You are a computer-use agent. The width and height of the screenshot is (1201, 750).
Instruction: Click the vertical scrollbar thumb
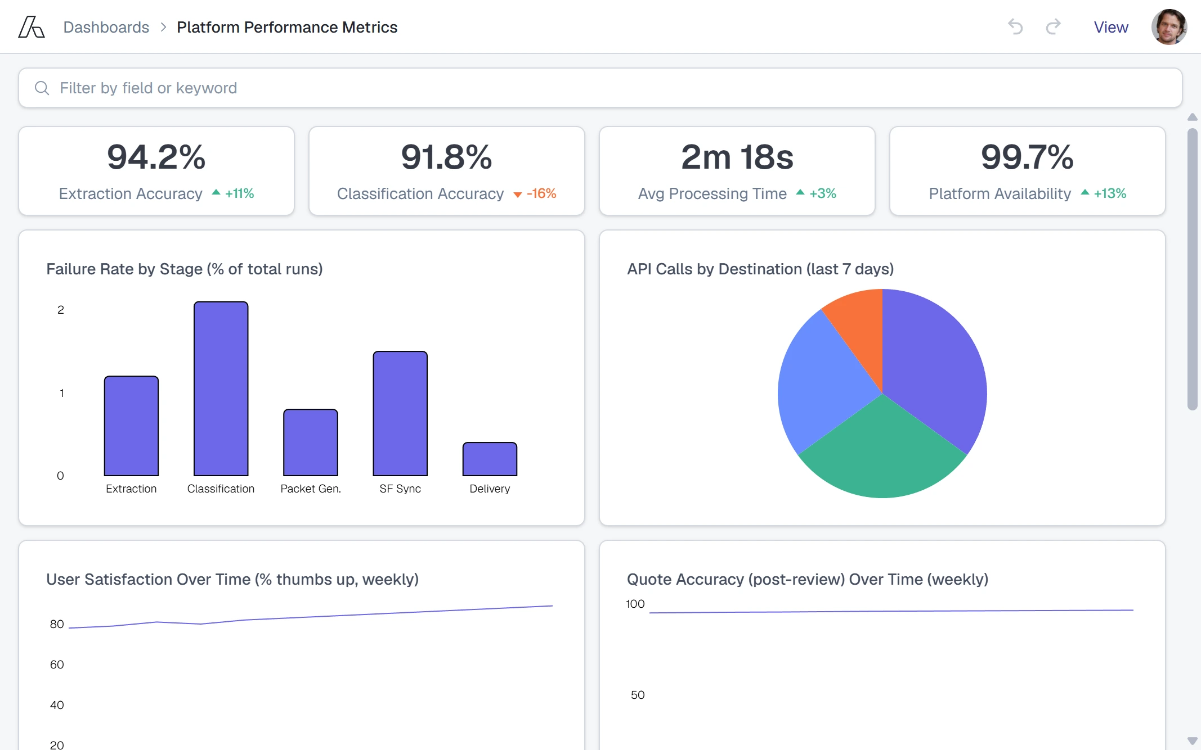pyautogui.click(x=1192, y=269)
